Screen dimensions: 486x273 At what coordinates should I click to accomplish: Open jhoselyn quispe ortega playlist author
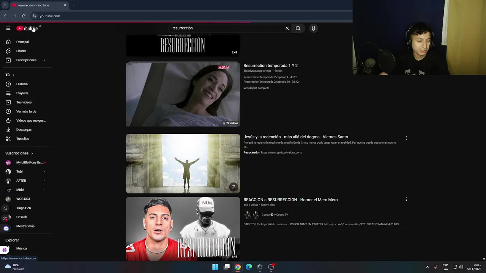tap(257, 71)
